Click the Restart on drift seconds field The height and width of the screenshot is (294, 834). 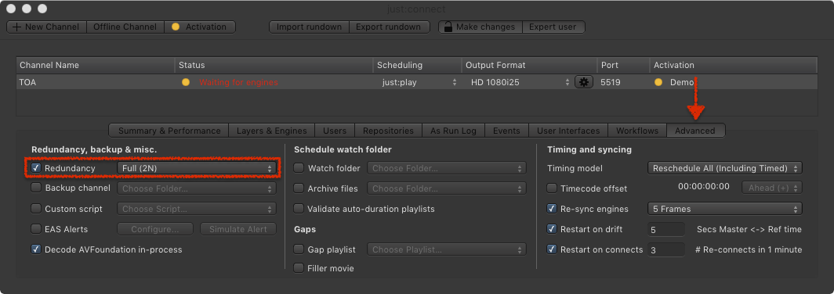pos(666,229)
